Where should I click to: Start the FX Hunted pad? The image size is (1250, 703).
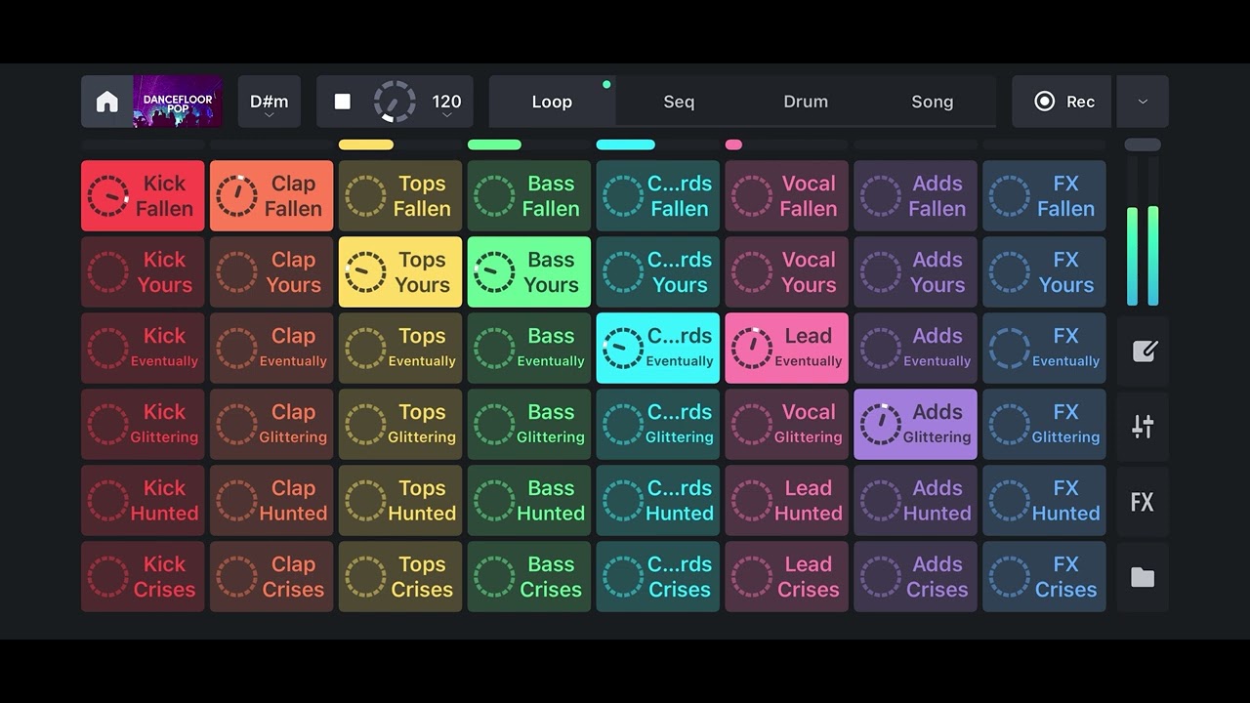1045,501
